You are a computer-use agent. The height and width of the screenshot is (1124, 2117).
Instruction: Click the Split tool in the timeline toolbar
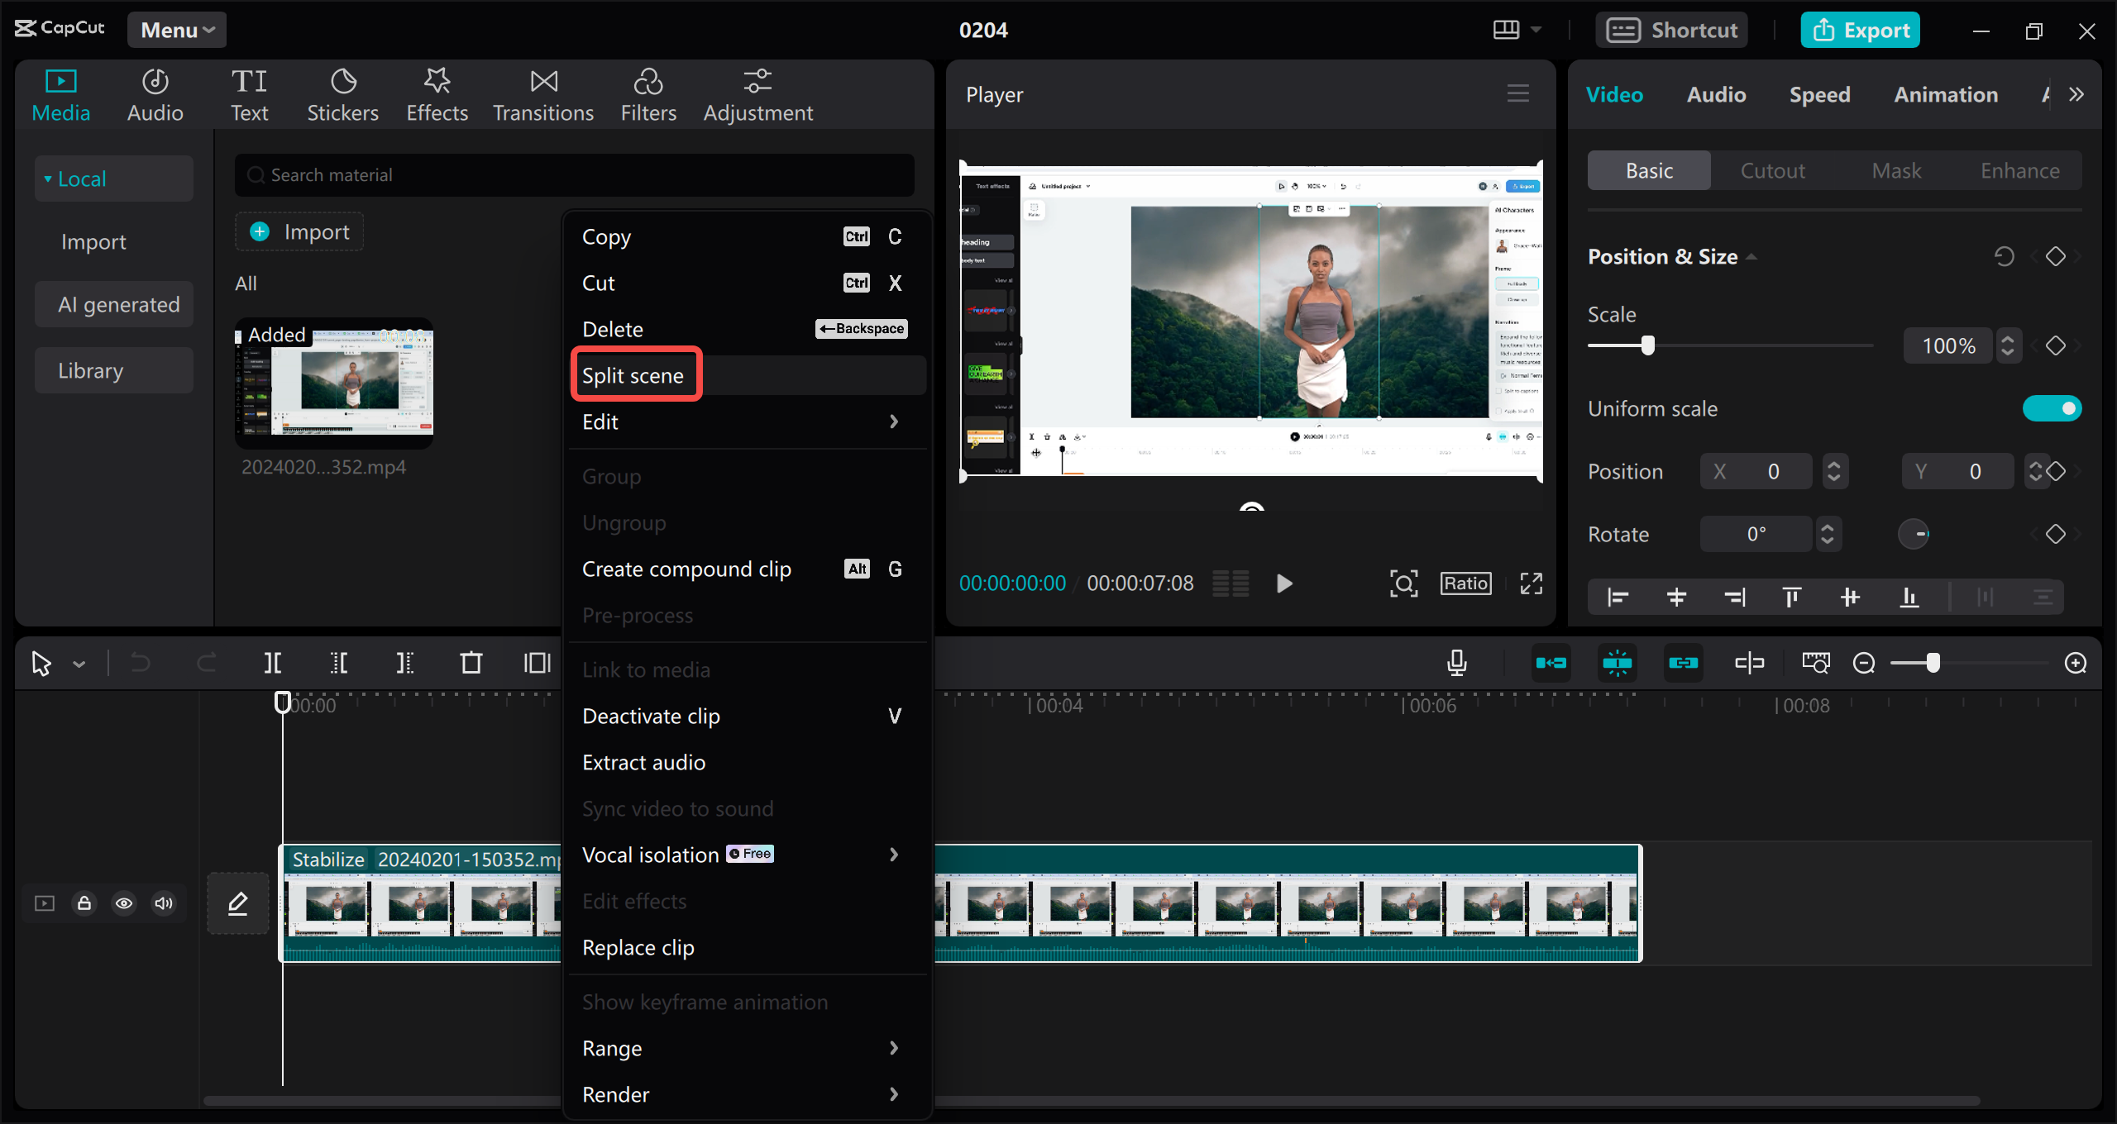[273, 662]
